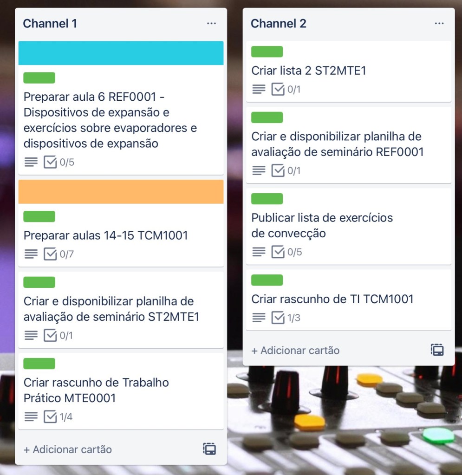Click description icon on Publicar lista de exercícios card
The height and width of the screenshot is (475, 462).
tap(259, 252)
